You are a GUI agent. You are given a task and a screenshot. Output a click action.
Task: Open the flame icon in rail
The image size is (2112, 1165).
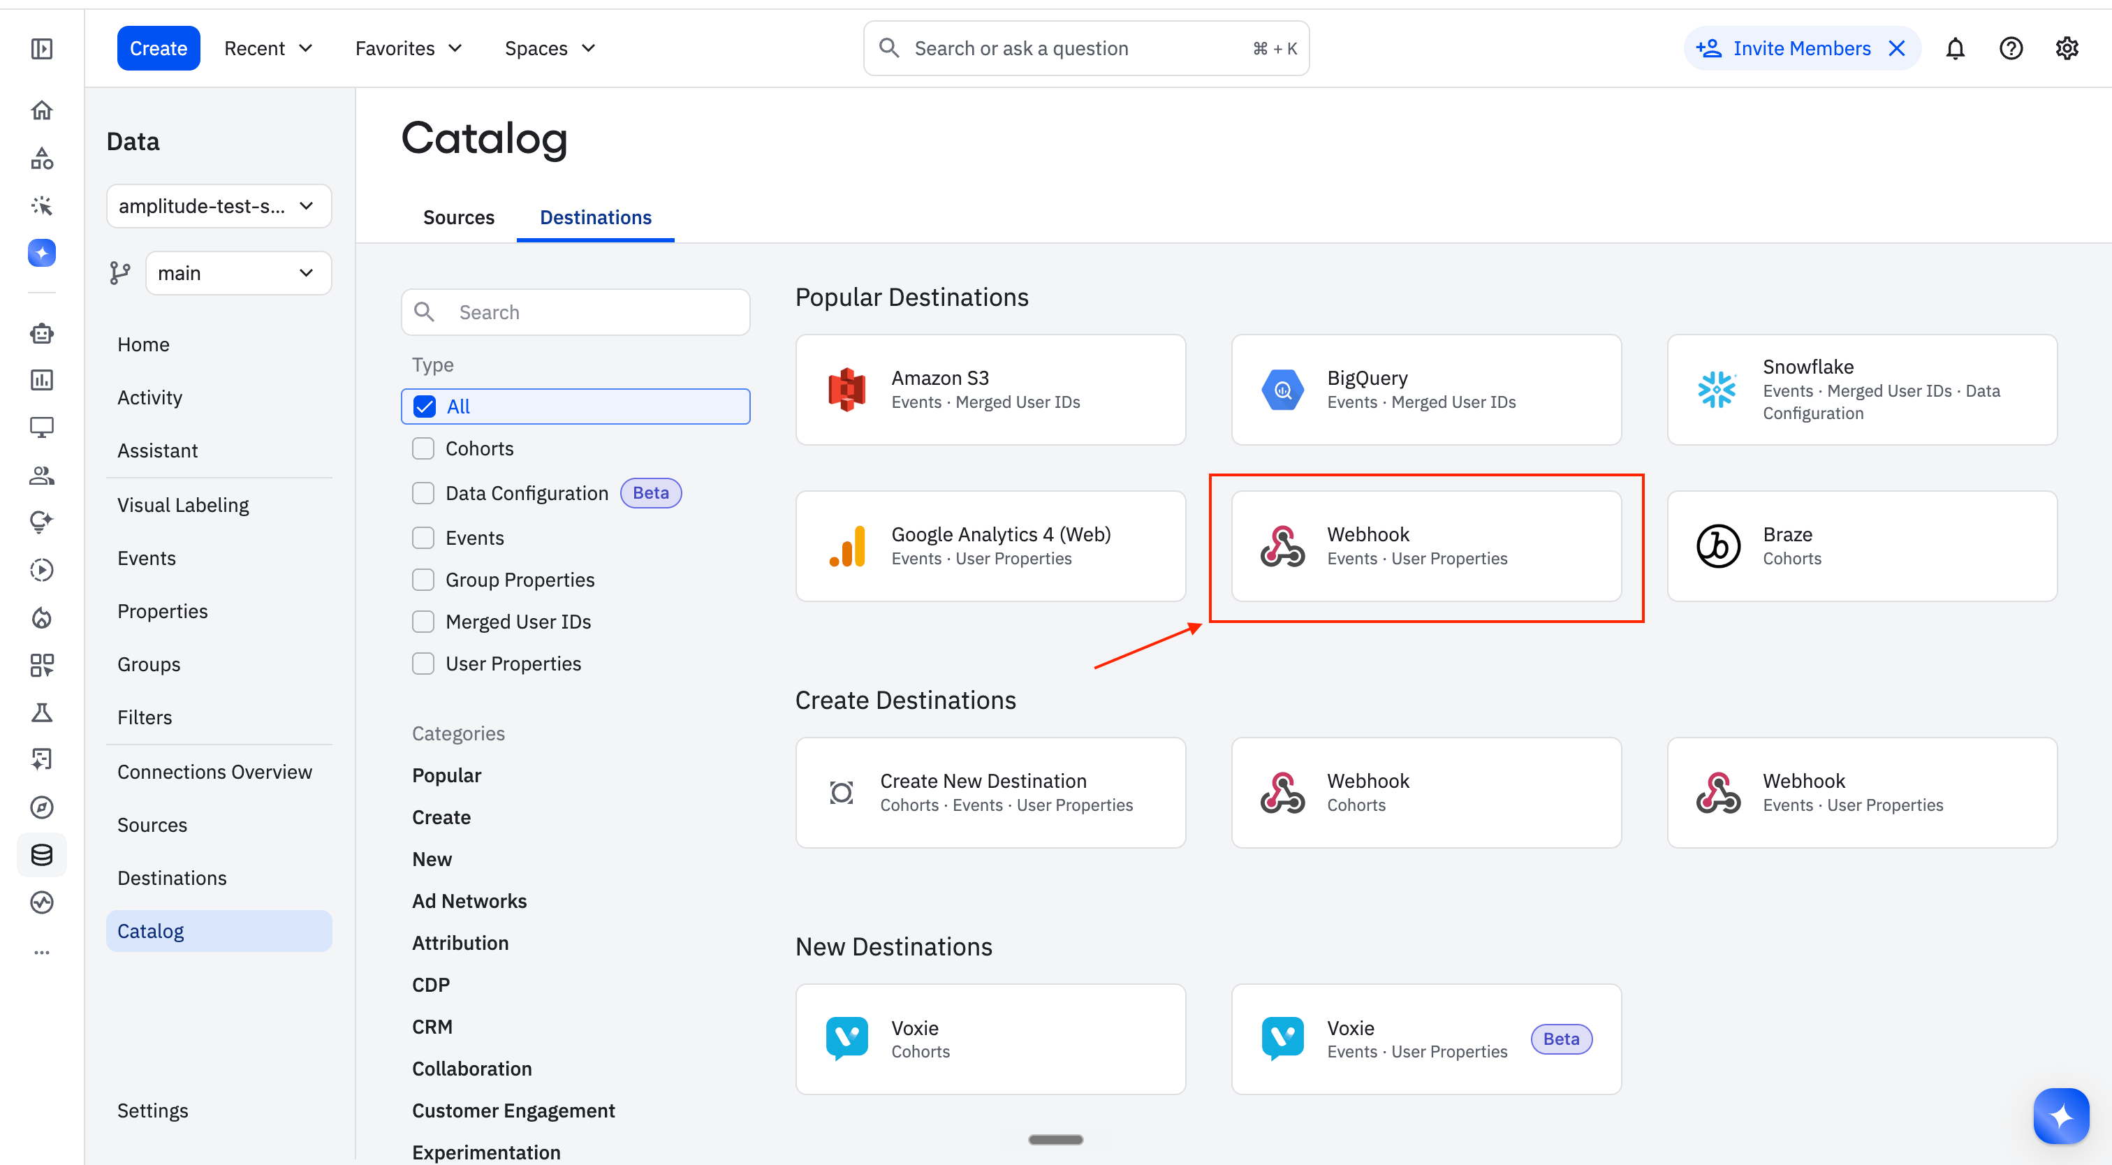(x=42, y=617)
